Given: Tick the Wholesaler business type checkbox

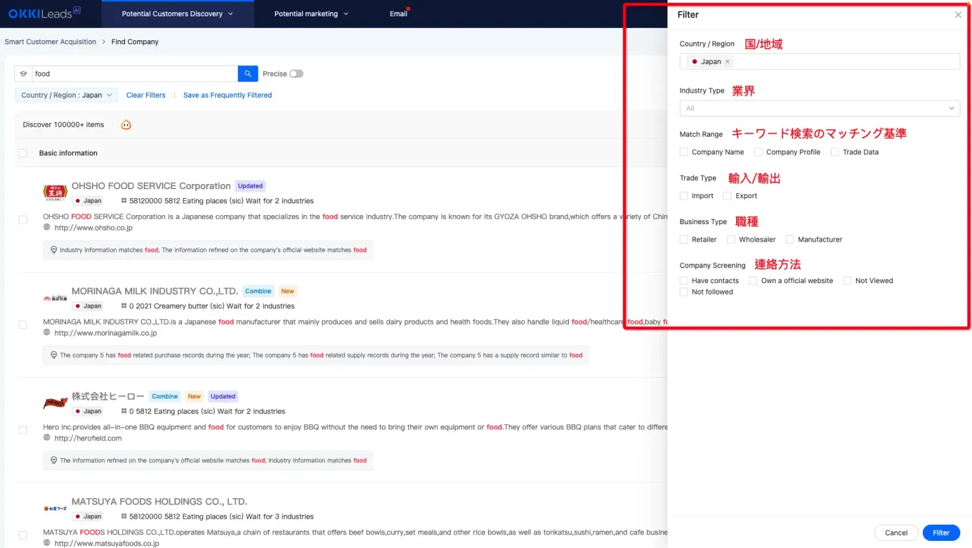Looking at the screenshot, I should click(731, 240).
